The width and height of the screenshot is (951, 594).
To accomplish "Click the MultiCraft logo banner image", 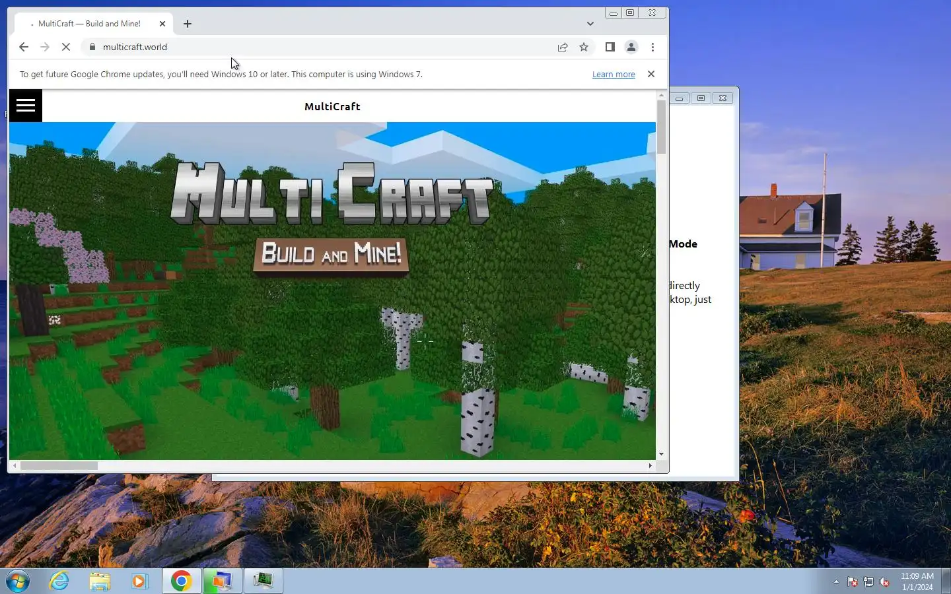I will (x=332, y=193).
